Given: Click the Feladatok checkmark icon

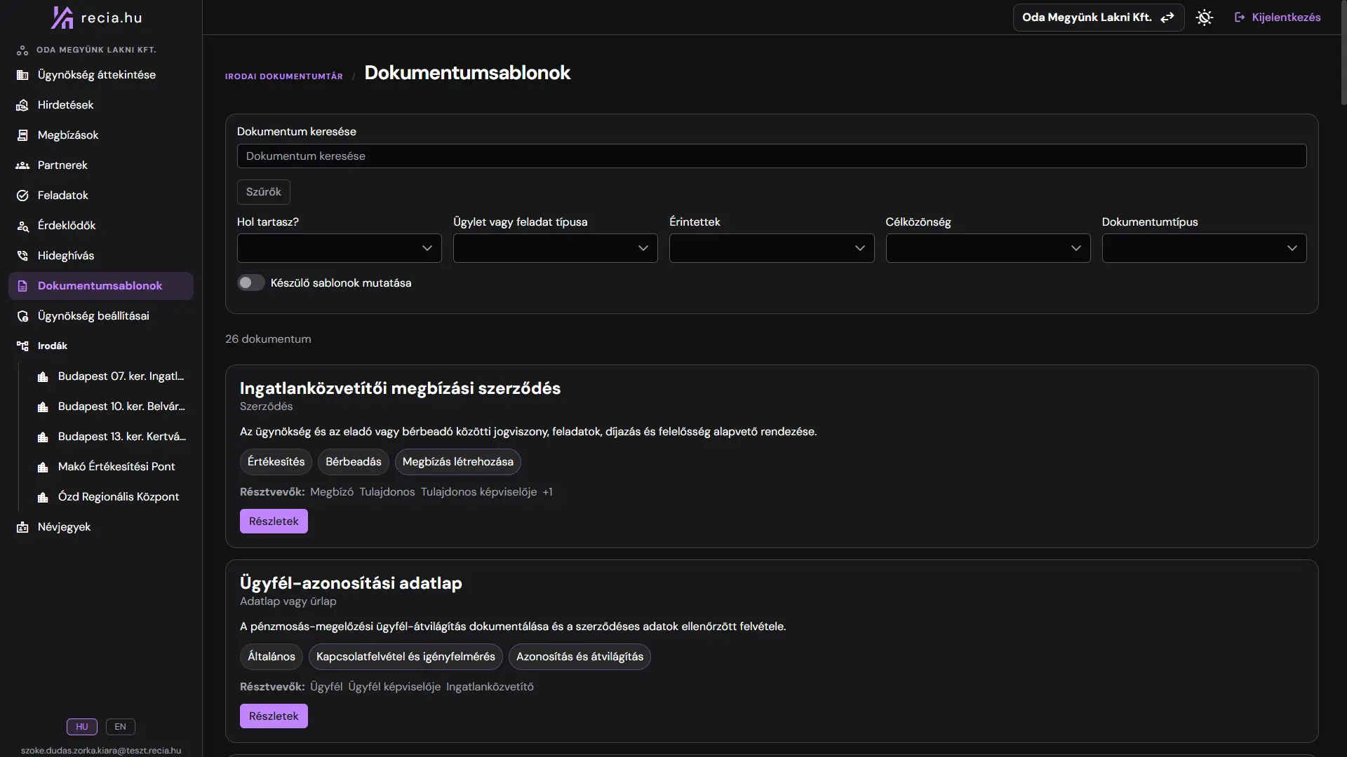Looking at the screenshot, I should tap(22, 196).
